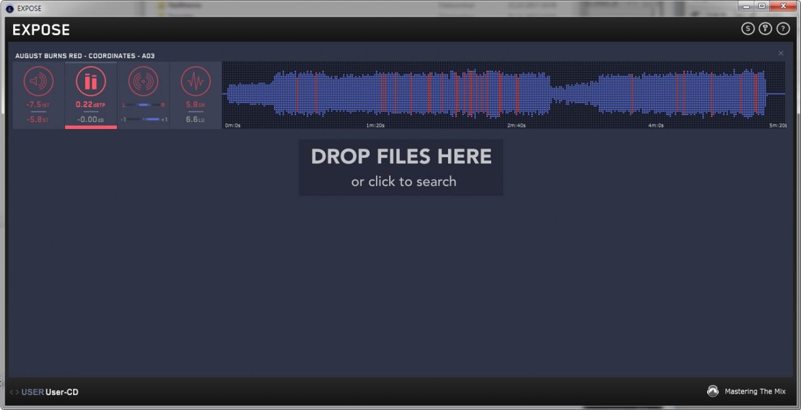801x410 pixels.
Task: Click the -7.5 INT loudness value
Action: [x=39, y=105]
